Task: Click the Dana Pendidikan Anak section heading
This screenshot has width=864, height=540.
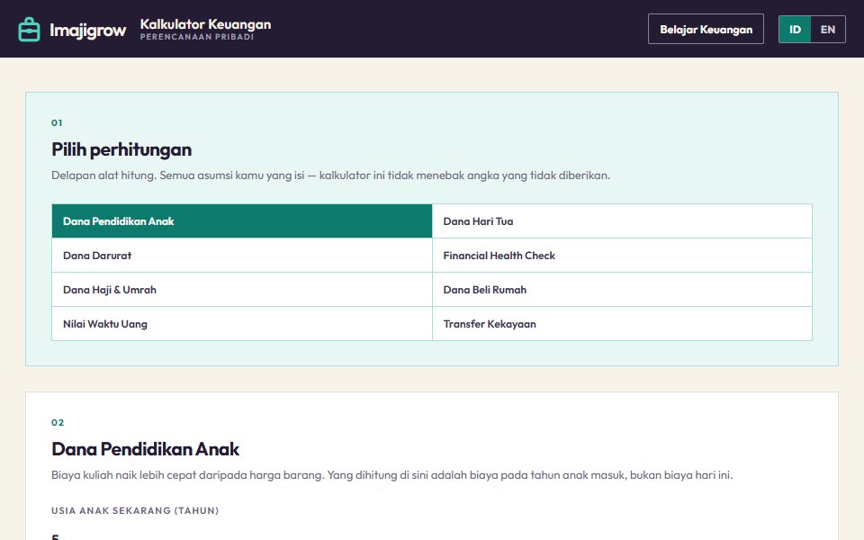Action: pos(145,449)
